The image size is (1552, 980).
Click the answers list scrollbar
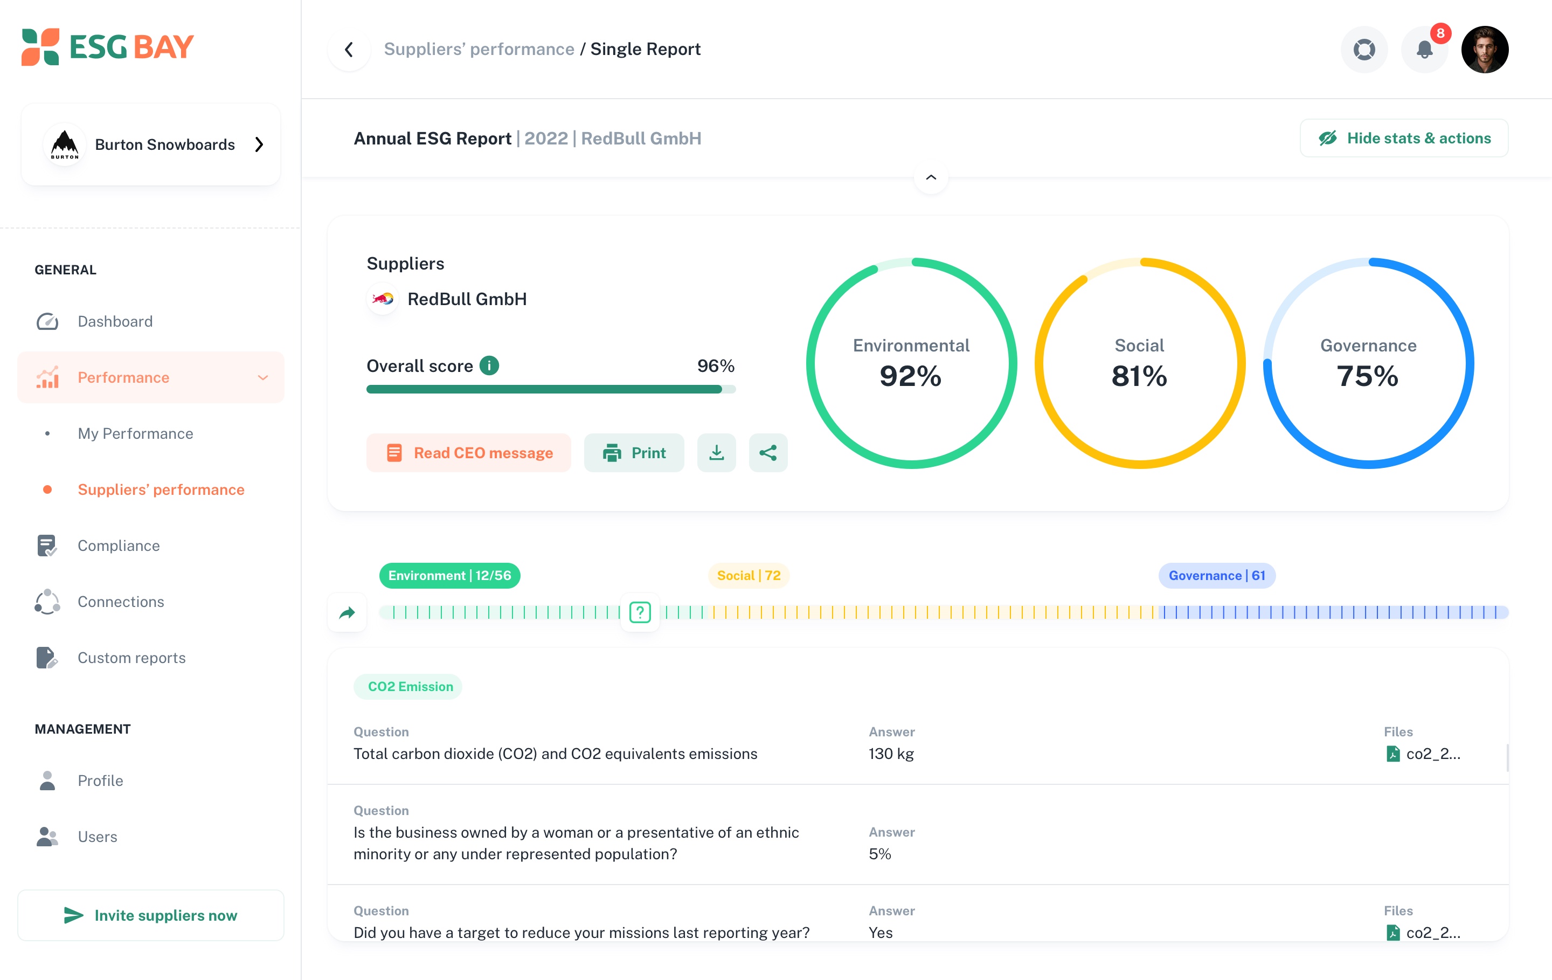click(1507, 757)
